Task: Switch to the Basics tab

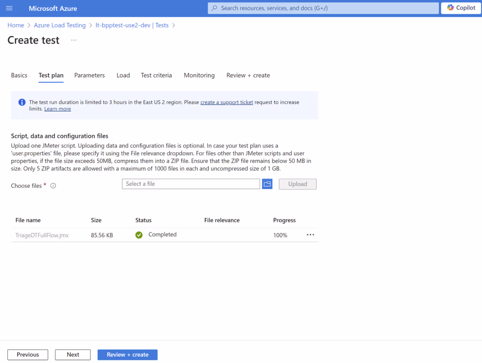Action: click(19, 75)
